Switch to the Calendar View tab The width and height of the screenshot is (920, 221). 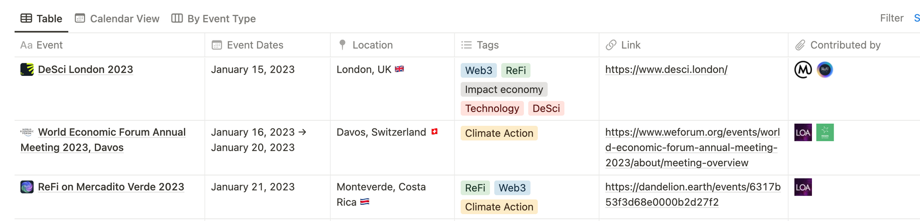[117, 19]
